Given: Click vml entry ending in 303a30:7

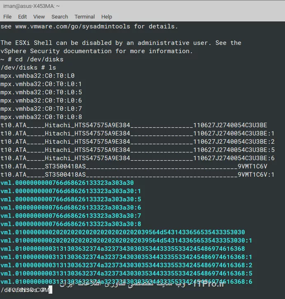Looking at the screenshot, I should (x=71, y=216).
